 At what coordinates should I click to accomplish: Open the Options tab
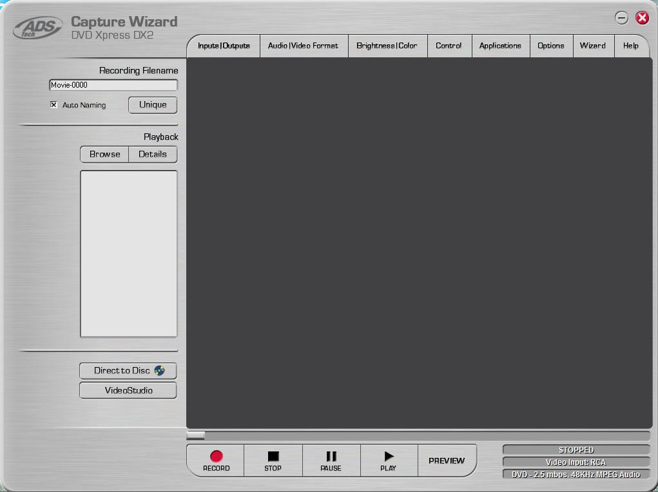[x=551, y=46]
